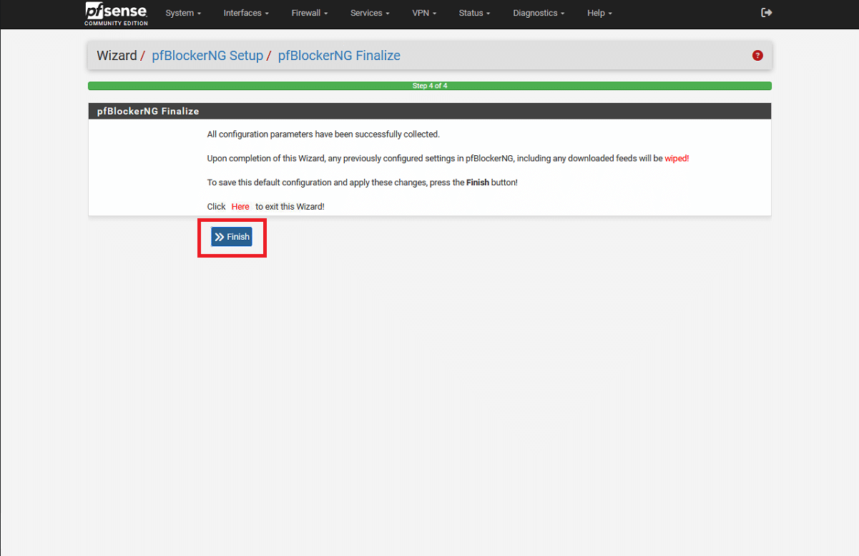Expand the Firewall menu
Viewport: 859px width, 556px height.
310,13
